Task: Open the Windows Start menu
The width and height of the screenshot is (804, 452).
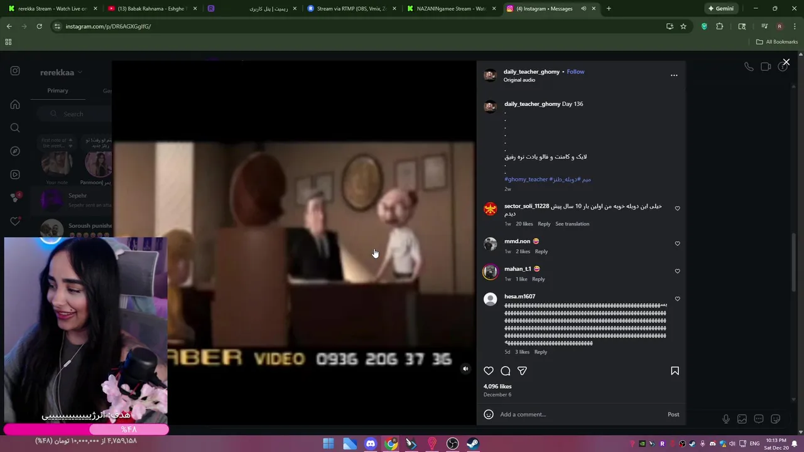Action: point(329,444)
